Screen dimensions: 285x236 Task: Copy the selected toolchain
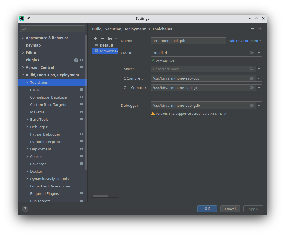pos(110,39)
